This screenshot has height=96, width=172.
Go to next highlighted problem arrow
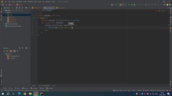pos(168,11)
